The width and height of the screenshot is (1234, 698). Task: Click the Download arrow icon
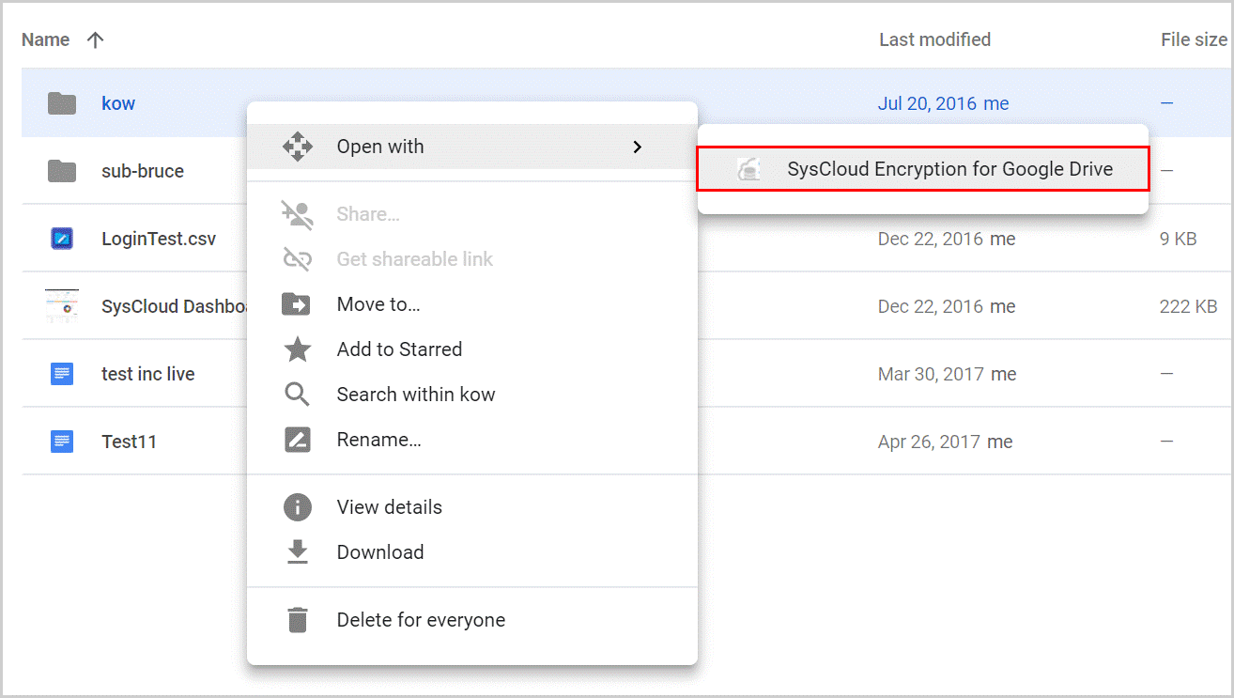point(297,551)
